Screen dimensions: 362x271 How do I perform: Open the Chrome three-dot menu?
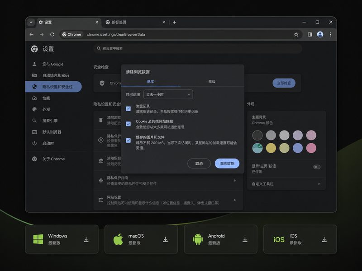click(x=330, y=34)
